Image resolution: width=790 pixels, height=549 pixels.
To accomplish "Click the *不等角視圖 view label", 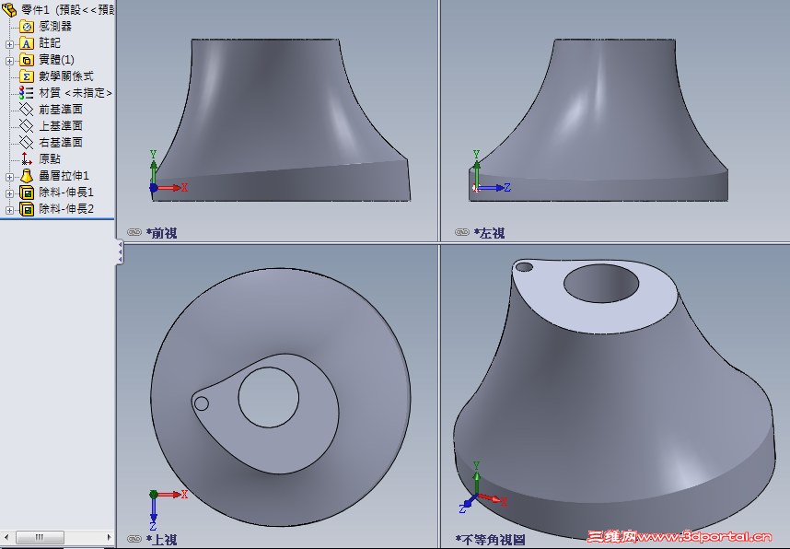I will pos(490,540).
